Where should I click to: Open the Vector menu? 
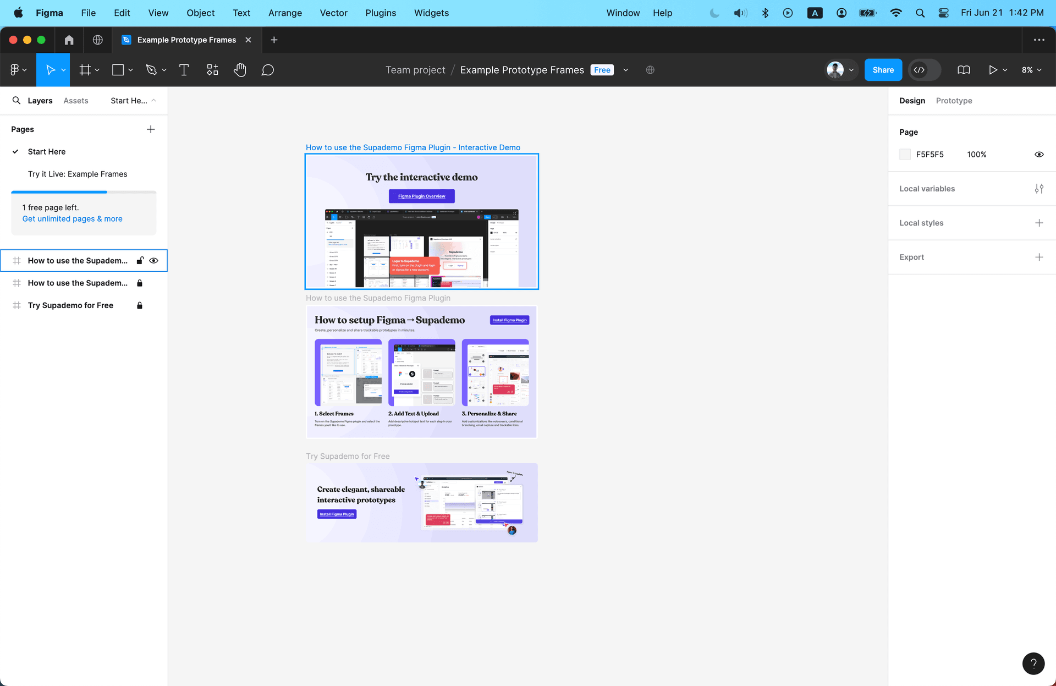333,13
